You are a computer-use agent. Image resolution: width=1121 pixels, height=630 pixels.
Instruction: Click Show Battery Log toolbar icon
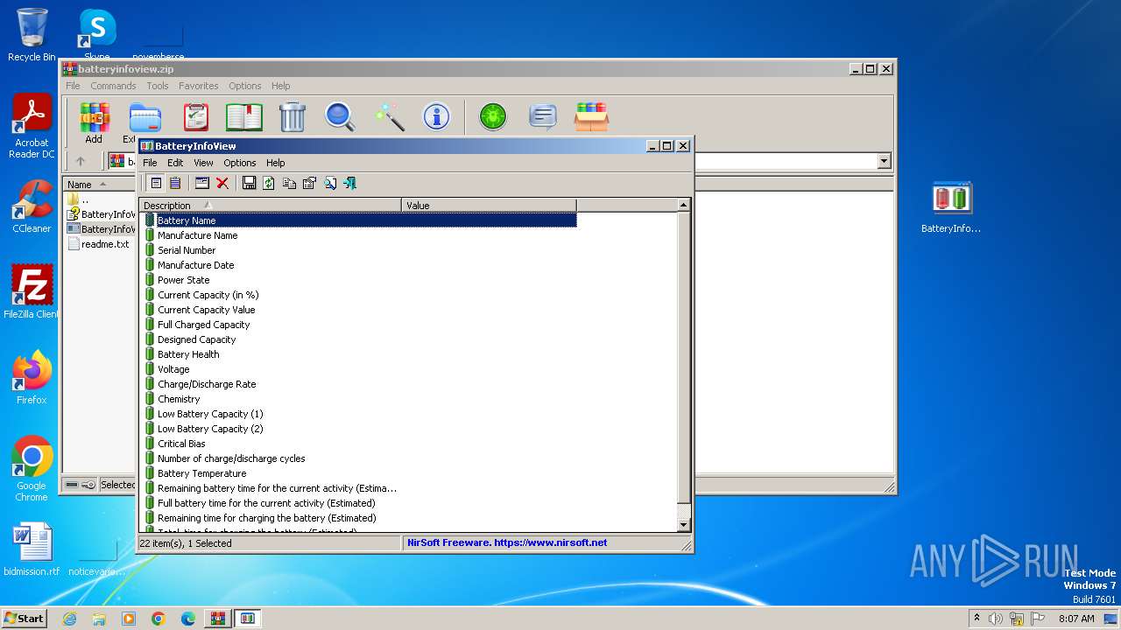point(175,183)
